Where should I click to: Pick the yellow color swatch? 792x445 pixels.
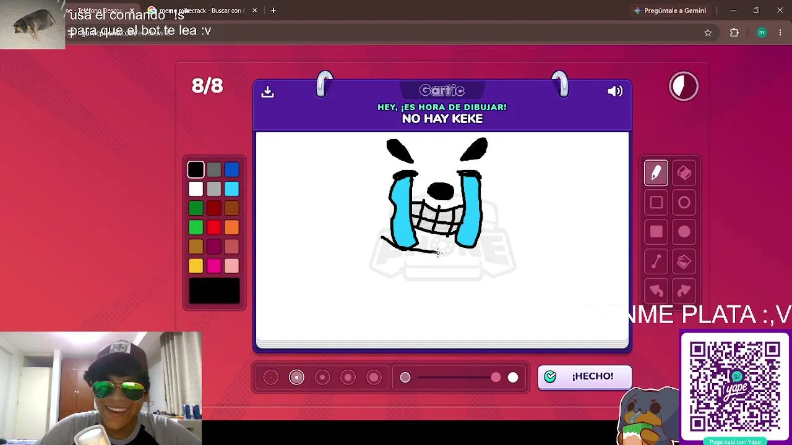tap(196, 266)
